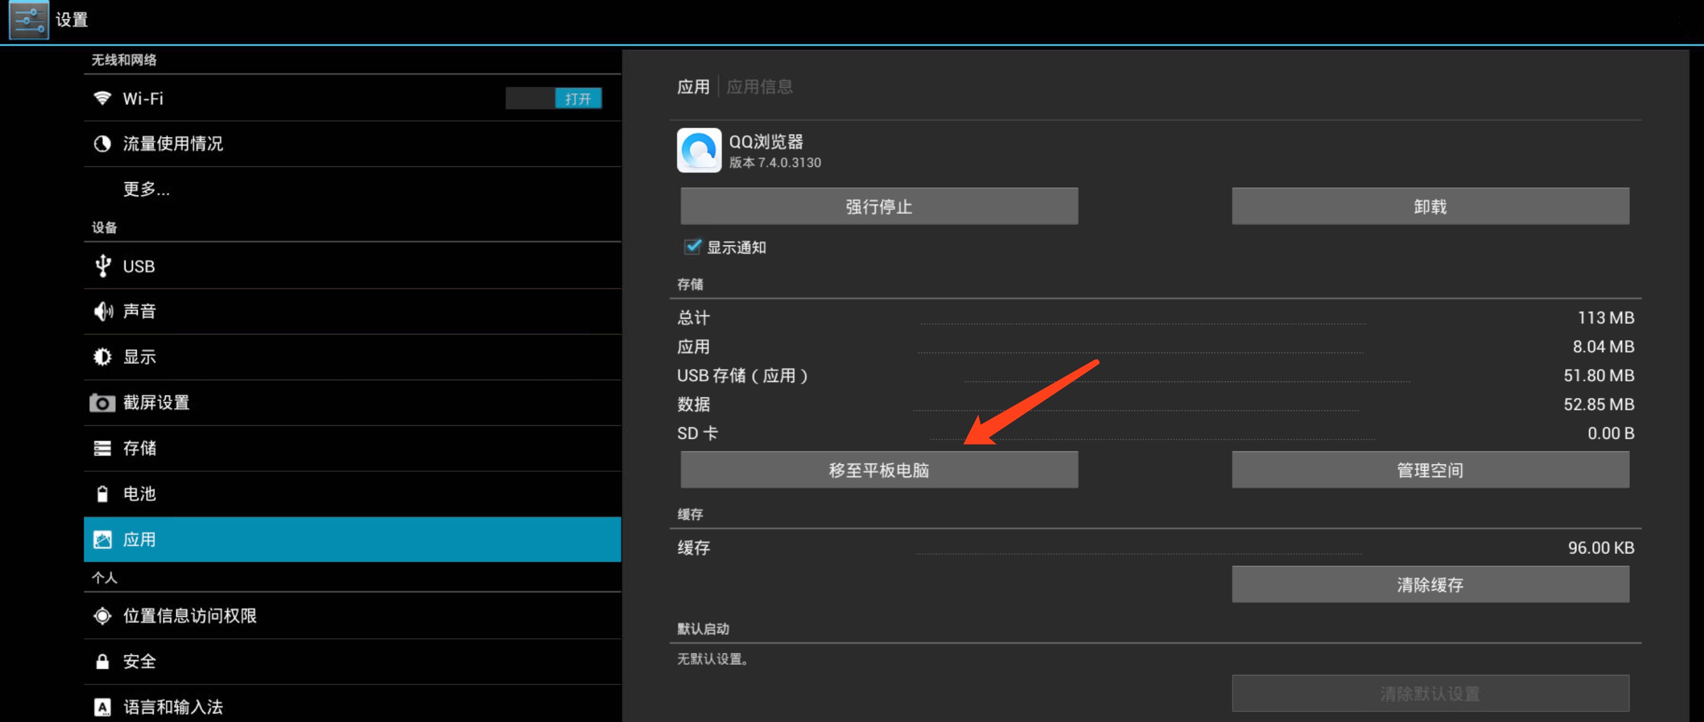Toggle the Wi-Fi switch showing 打开
1704x722 pixels.
(553, 99)
